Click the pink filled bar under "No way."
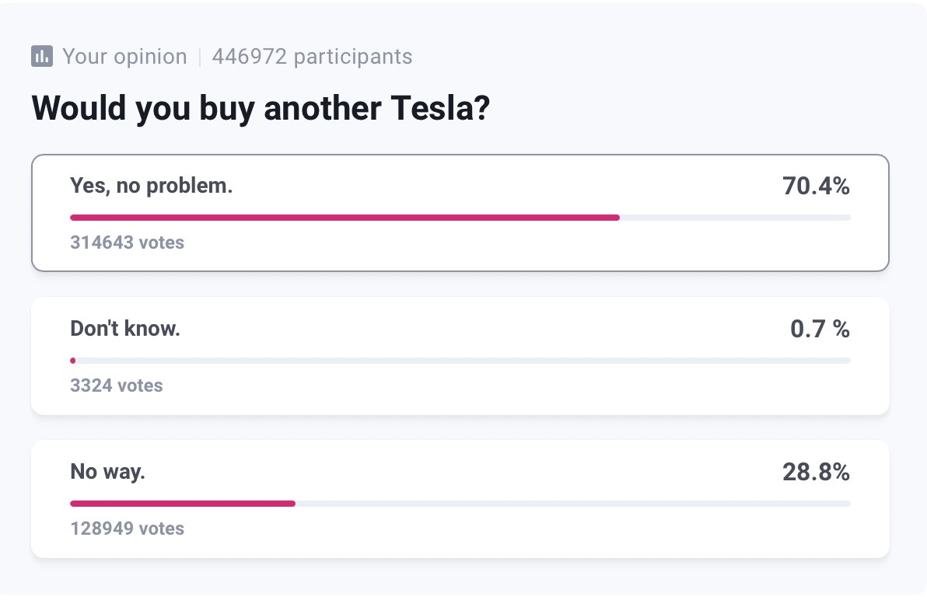 [183, 504]
